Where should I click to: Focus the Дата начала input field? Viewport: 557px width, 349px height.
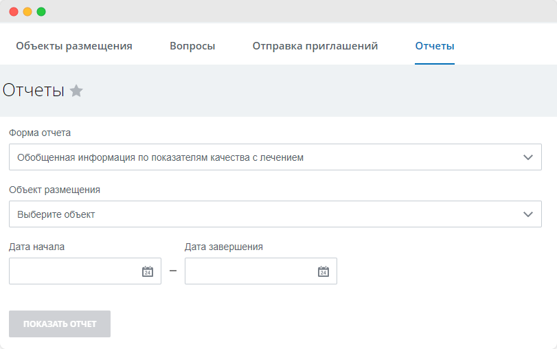coord(85,271)
